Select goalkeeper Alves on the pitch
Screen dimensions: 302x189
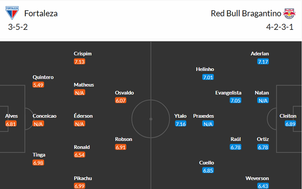pyautogui.click(x=12, y=116)
